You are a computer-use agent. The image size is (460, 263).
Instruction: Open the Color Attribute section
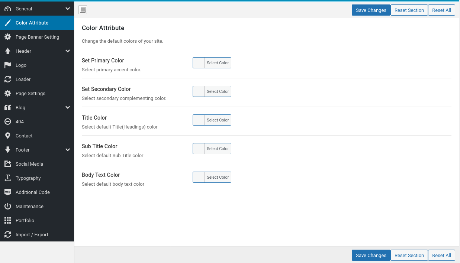pos(37,23)
